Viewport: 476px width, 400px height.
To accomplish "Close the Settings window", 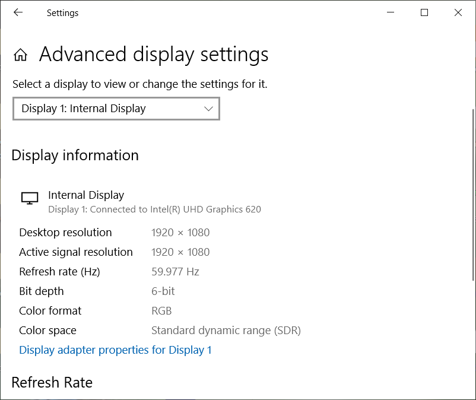I will click(458, 12).
